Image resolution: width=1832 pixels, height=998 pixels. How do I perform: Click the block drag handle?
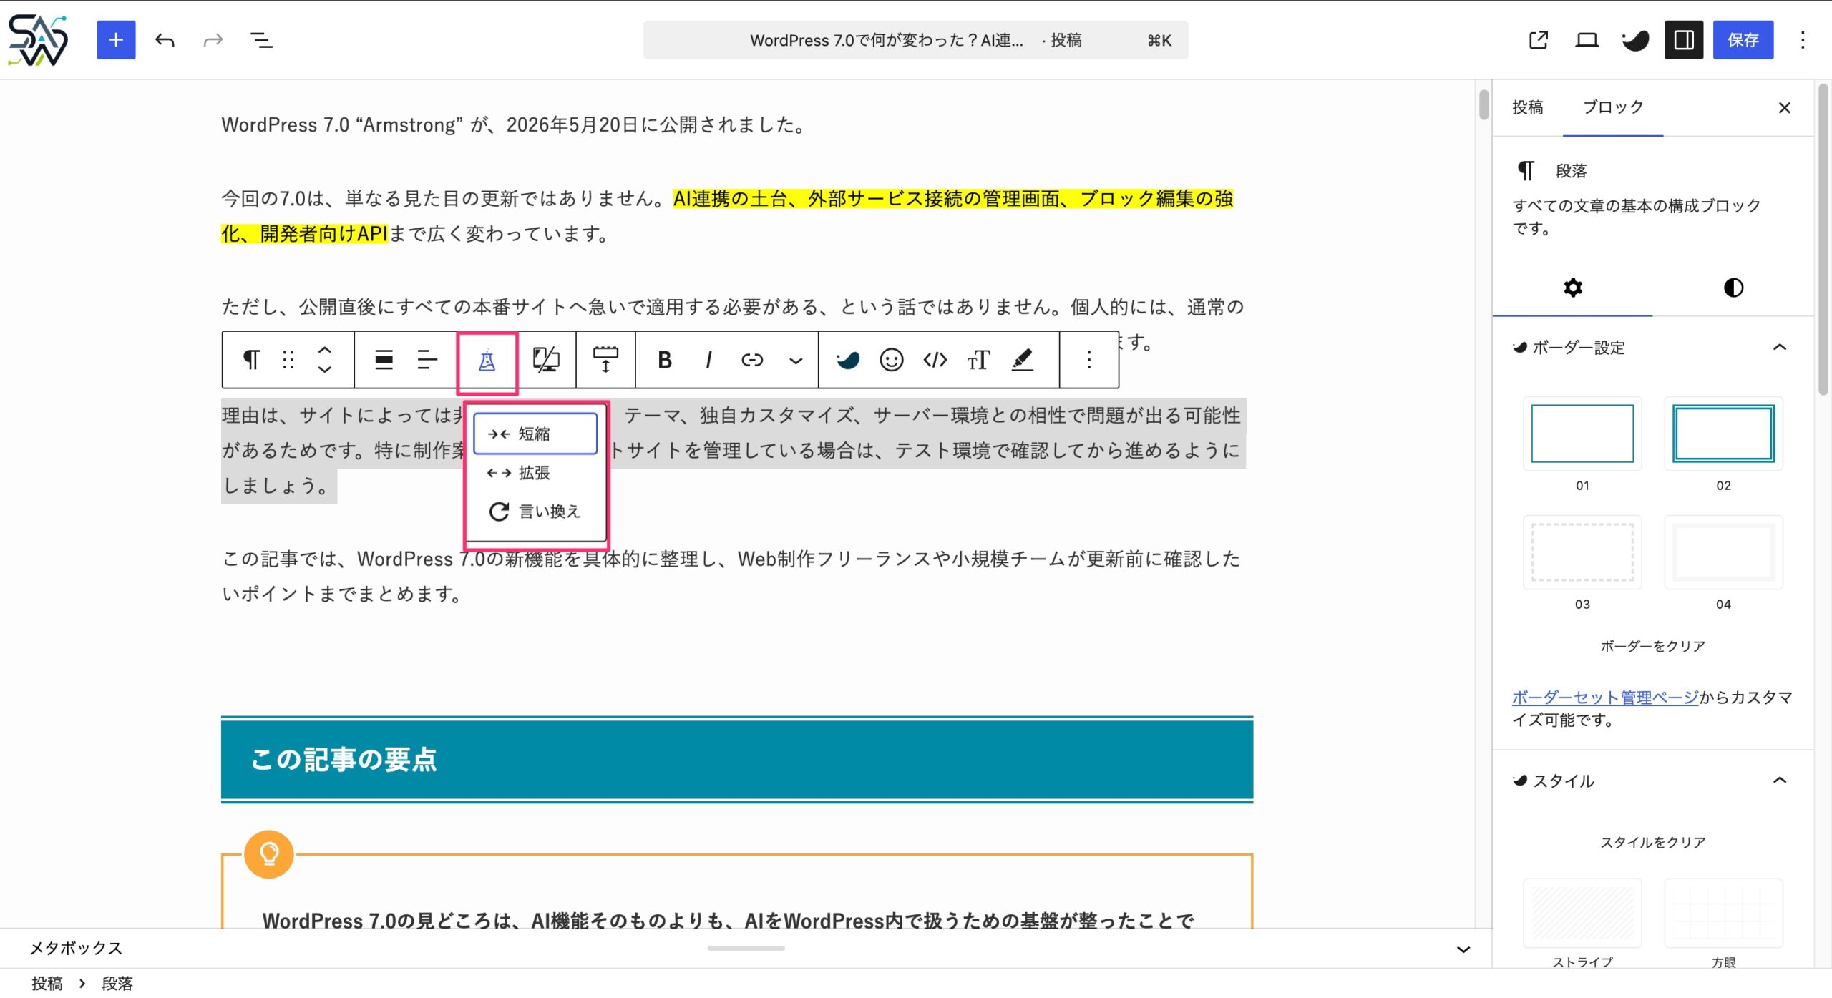pyautogui.click(x=288, y=360)
